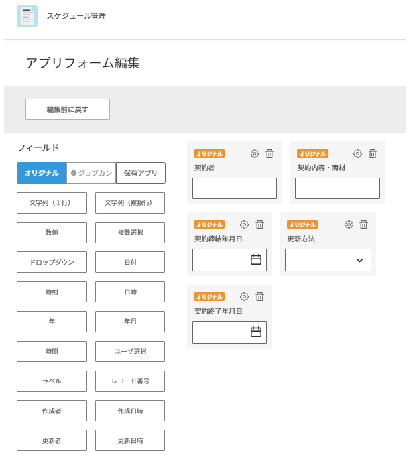Open calendar icon in 契約終了年月日 field
The height and width of the screenshot is (455, 419).
click(256, 332)
